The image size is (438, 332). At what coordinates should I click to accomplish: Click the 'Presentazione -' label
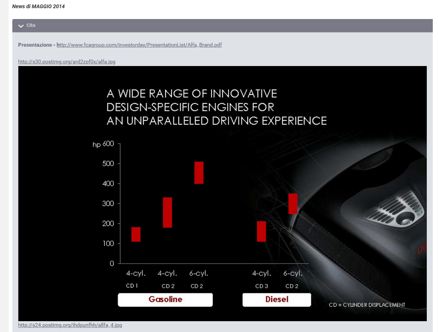click(x=37, y=45)
